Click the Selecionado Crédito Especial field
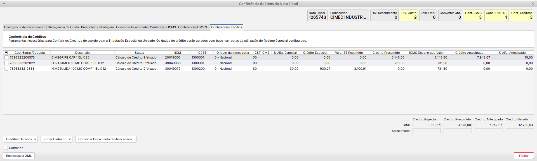The height and width of the screenshot is (161, 537). pos(427,131)
